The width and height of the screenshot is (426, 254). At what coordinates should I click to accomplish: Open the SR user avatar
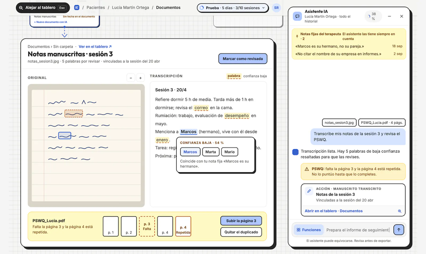pyautogui.click(x=276, y=8)
